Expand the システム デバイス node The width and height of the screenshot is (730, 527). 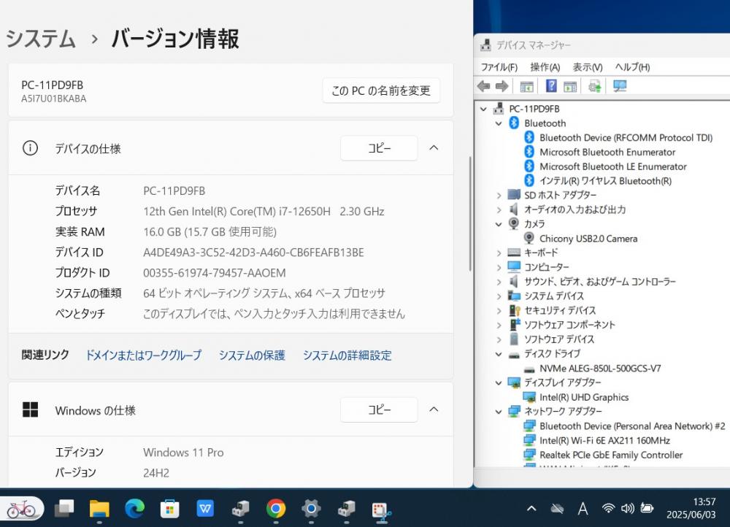pyautogui.click(x=499, y=296)
